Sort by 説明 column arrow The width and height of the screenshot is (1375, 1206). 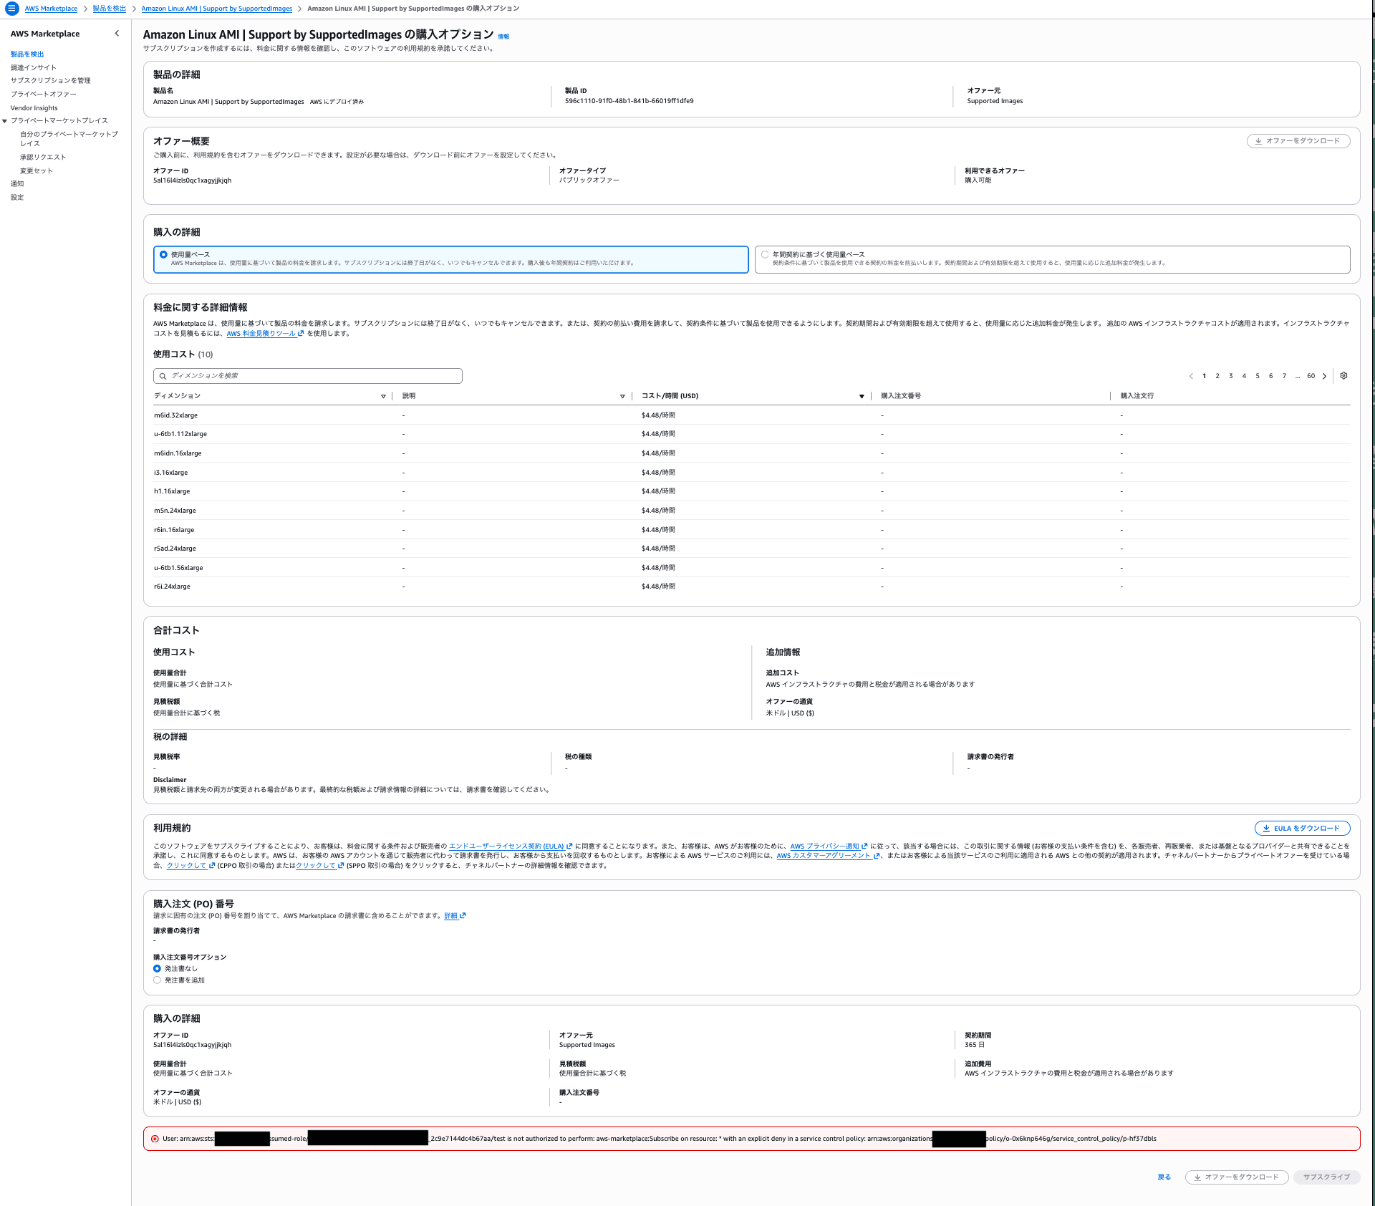(622, 396)
